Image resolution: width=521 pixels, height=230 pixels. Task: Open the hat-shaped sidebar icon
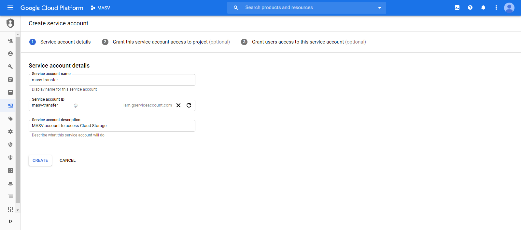pos(10,184)
